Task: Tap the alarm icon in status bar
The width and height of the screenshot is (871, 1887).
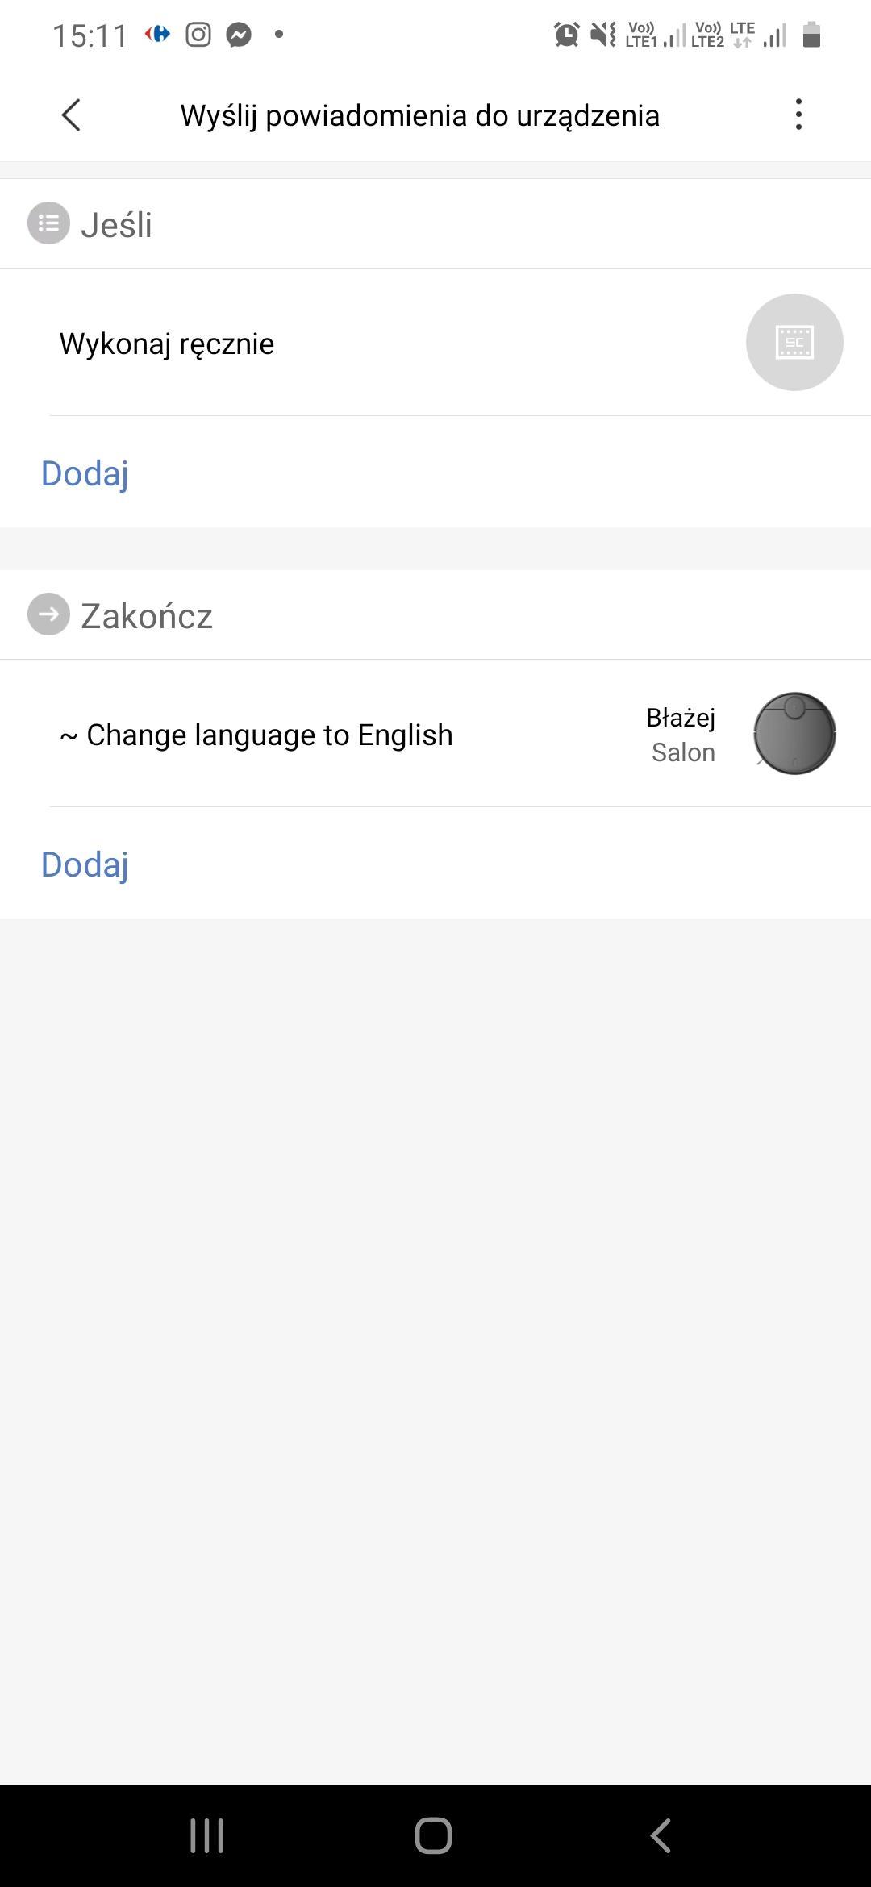Action: (x=566, y=35)
